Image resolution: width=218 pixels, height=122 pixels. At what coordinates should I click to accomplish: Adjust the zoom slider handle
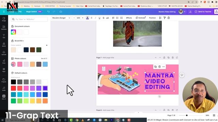(187, 115)
